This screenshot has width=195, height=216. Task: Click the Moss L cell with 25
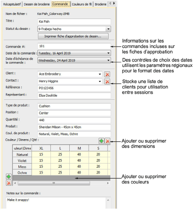[60, 166]
